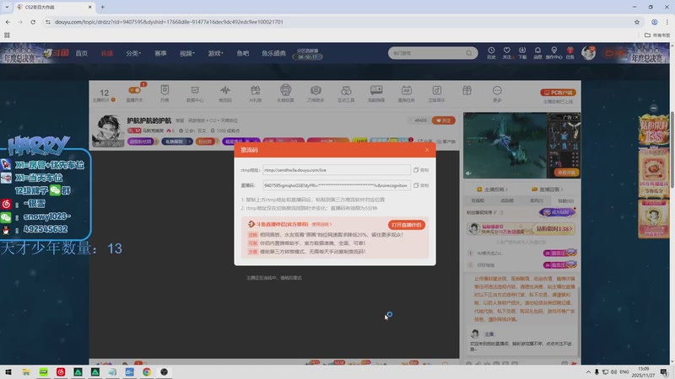Screen dimensions: 675x379
Task: Go to 首页 in Douyu navigation
Action: (x=81, y=53)
